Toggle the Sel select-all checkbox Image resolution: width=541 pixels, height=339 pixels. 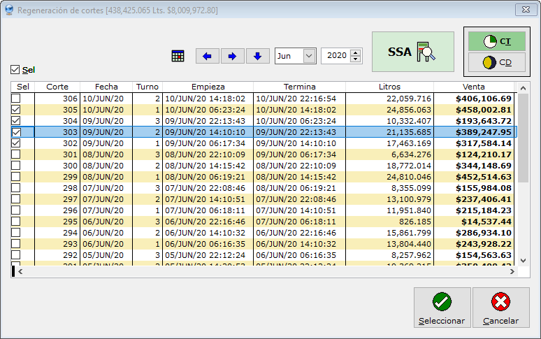(15, 70)
